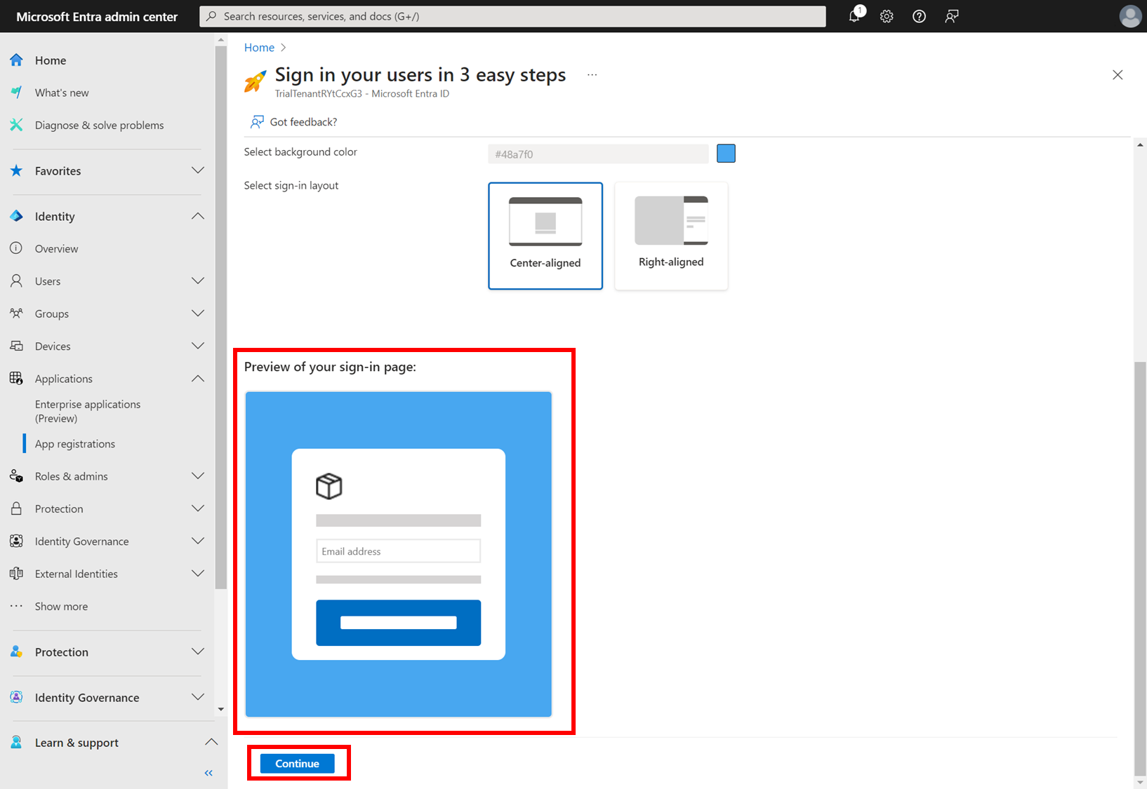This screenshot has width=1147, height=789.
Task: Open Enterprise applications (Preview)
Action: (x=88, y=411)
